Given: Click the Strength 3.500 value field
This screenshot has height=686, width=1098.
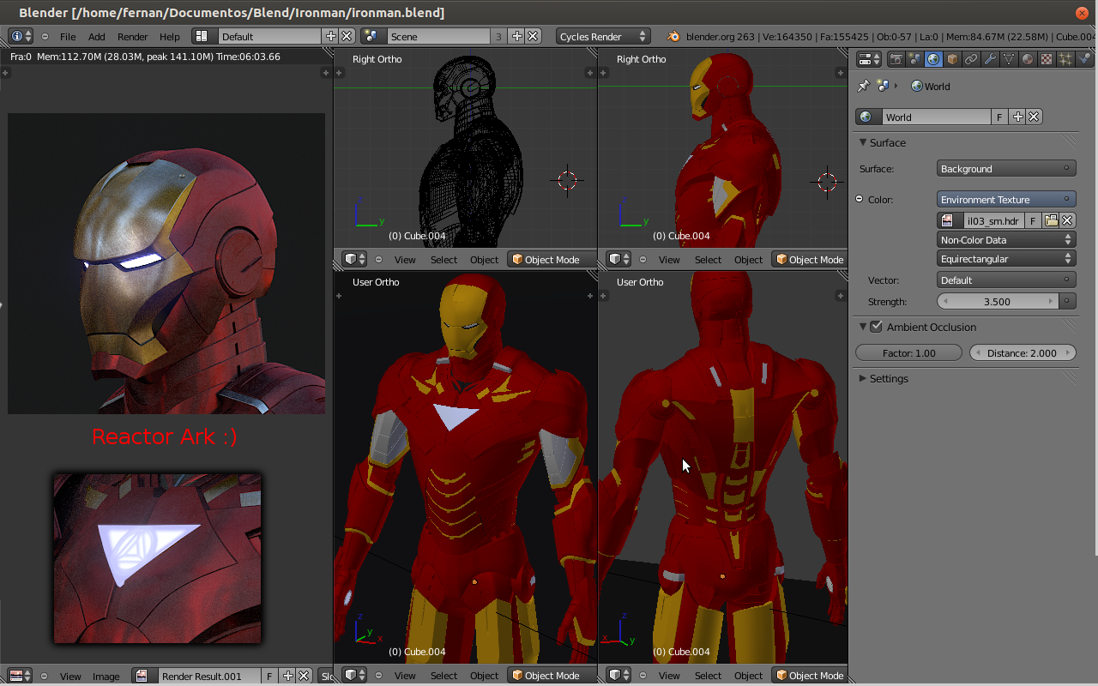Looking at the screenshot, I should click(x=997, y=302).
